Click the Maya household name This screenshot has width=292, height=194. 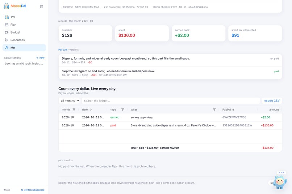7,190
